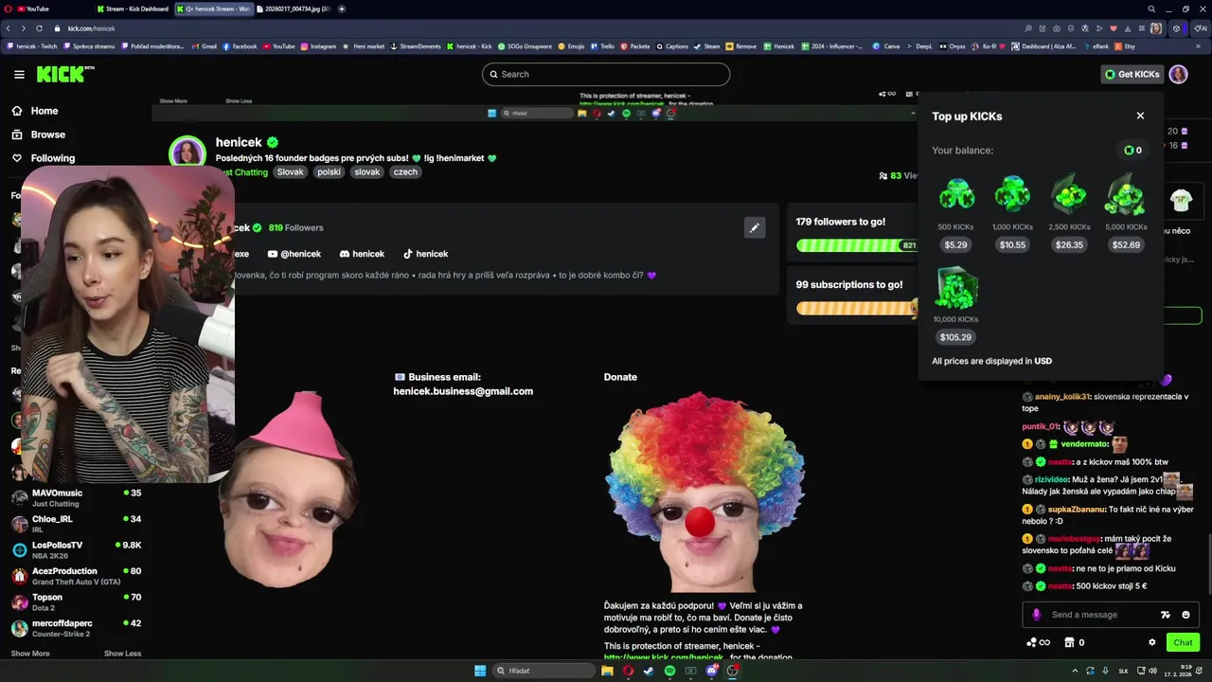Open Windows Start menu
The image size is (1212, 682).
480,671
